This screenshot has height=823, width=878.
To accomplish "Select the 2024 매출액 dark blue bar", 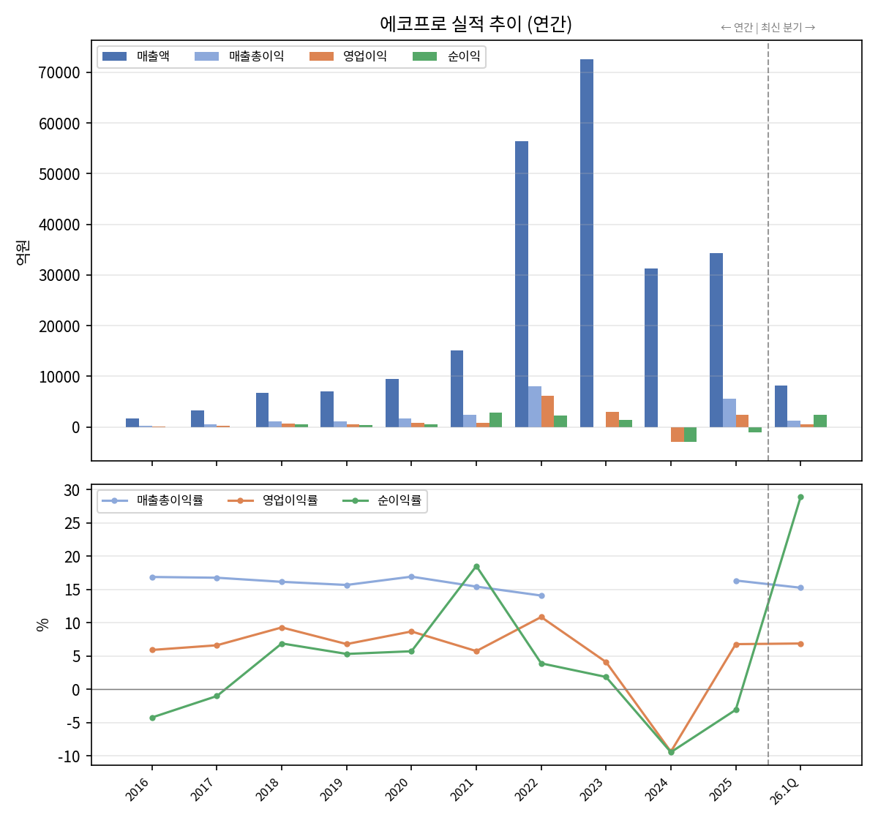I will [x=651, y=348].
